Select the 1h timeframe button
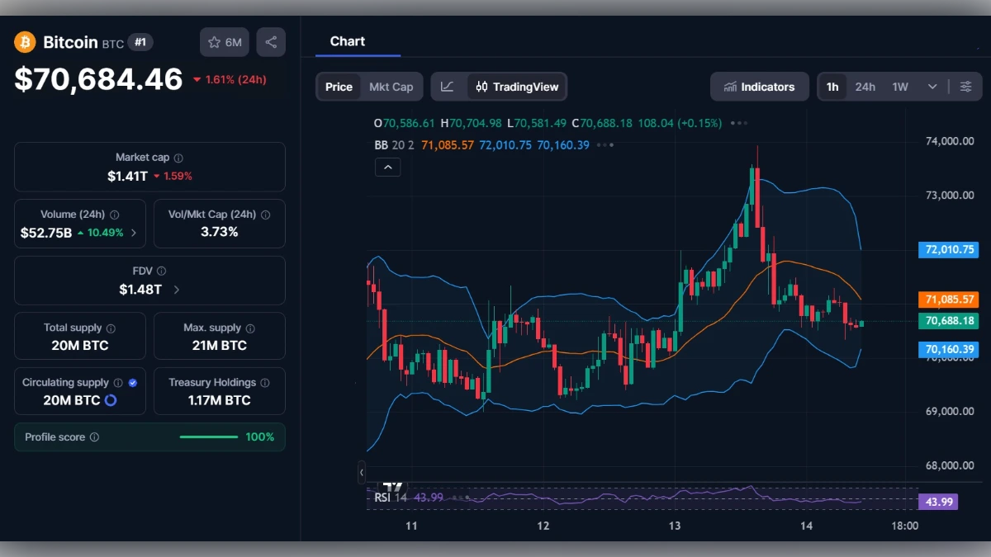Viewport: 991px width, 557px height. 832,86
